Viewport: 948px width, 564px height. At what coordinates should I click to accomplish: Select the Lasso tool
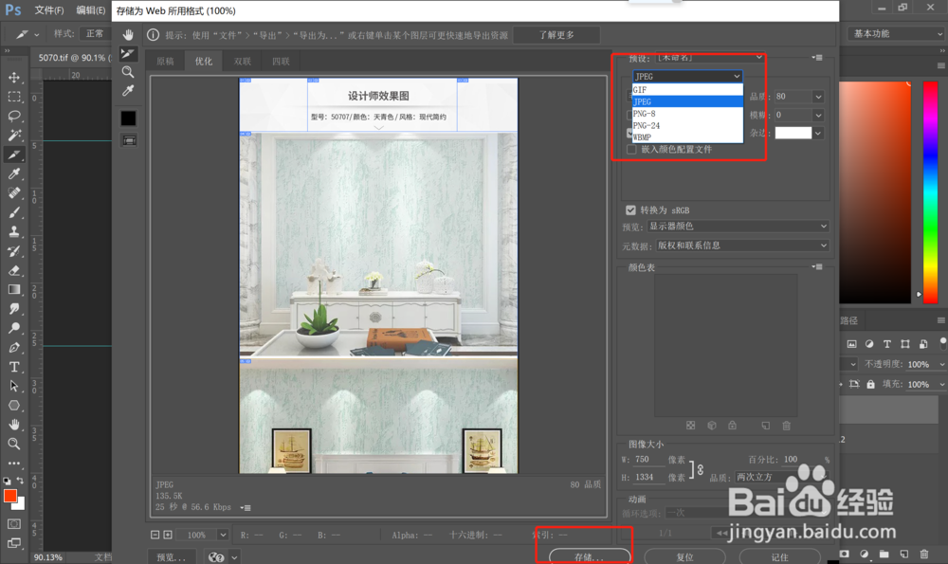point(14,116)
